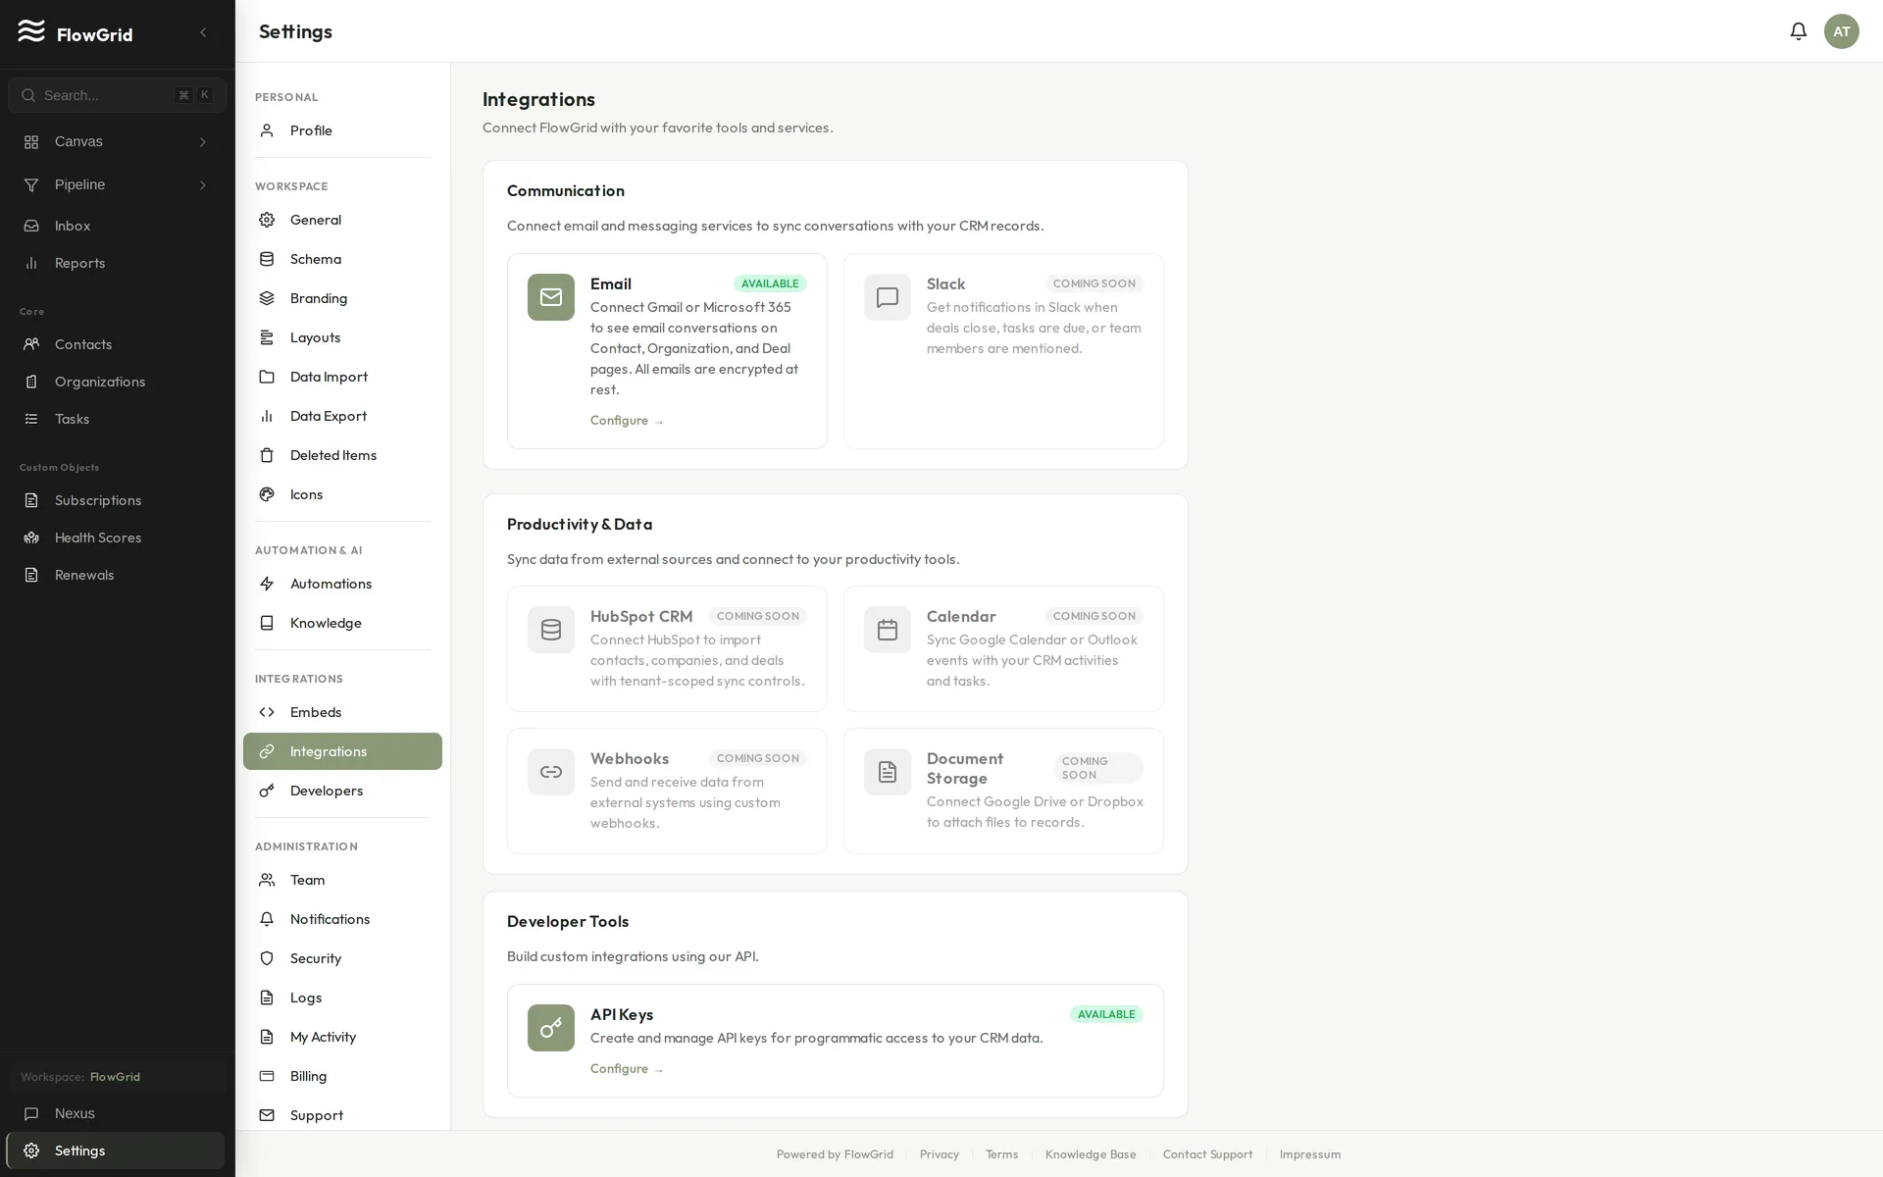Click the FlowGrid wave logo icon

pos(31,31)
